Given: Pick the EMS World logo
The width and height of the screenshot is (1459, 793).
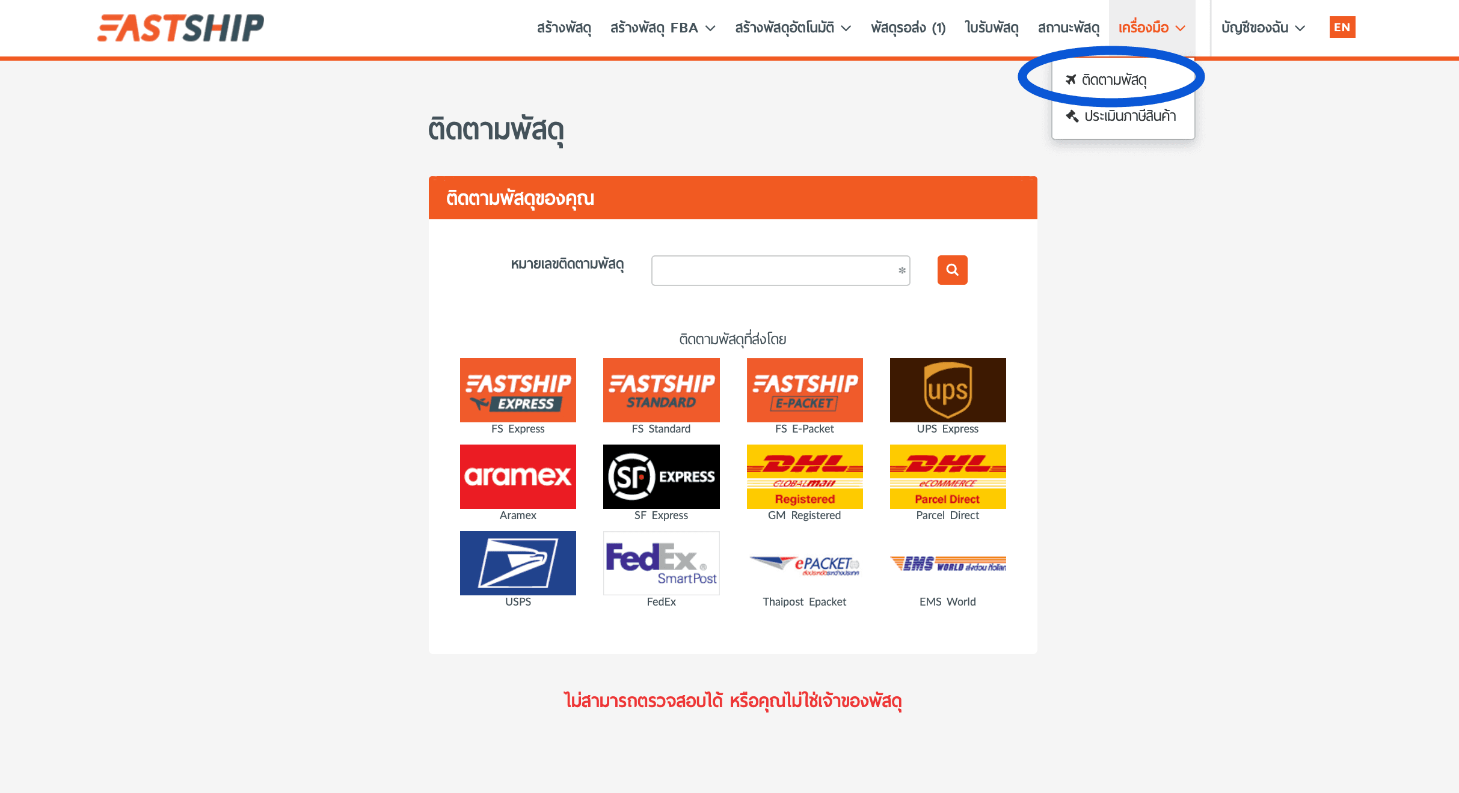Looking at the screenshot, I should [x=948, y=564].
